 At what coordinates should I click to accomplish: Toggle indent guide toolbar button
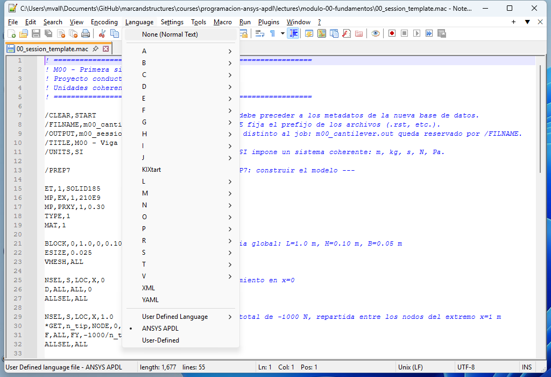(293, 34)
